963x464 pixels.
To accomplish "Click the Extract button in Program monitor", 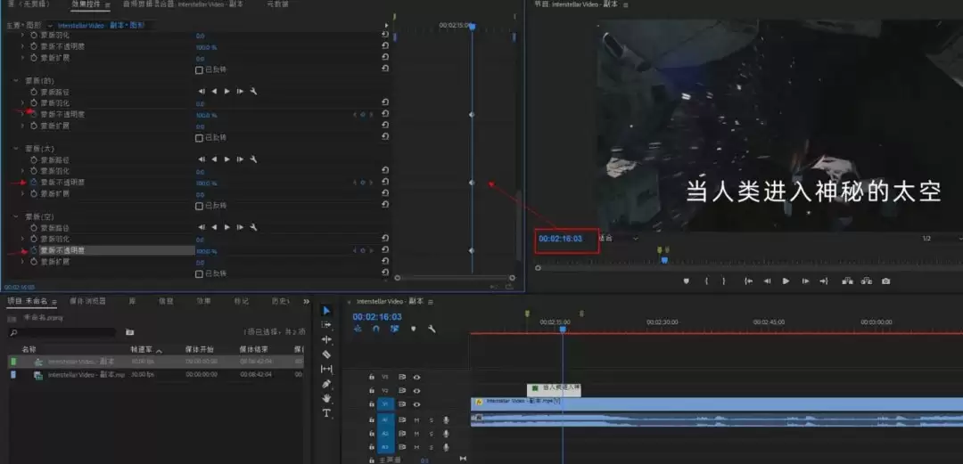I will coord(867,281).
